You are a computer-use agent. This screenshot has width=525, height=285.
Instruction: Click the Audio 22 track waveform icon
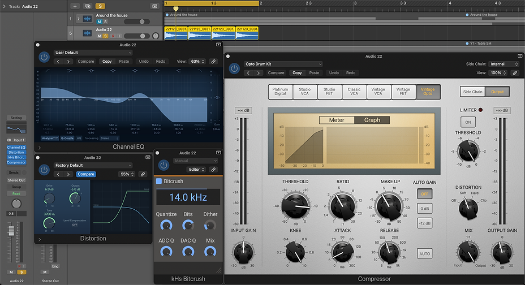coord(87,33)
